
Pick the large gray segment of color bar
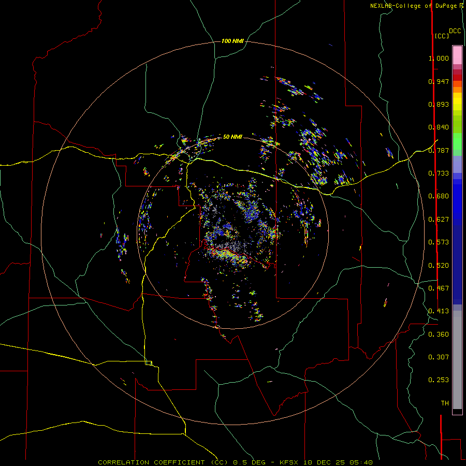coord(457,360)
